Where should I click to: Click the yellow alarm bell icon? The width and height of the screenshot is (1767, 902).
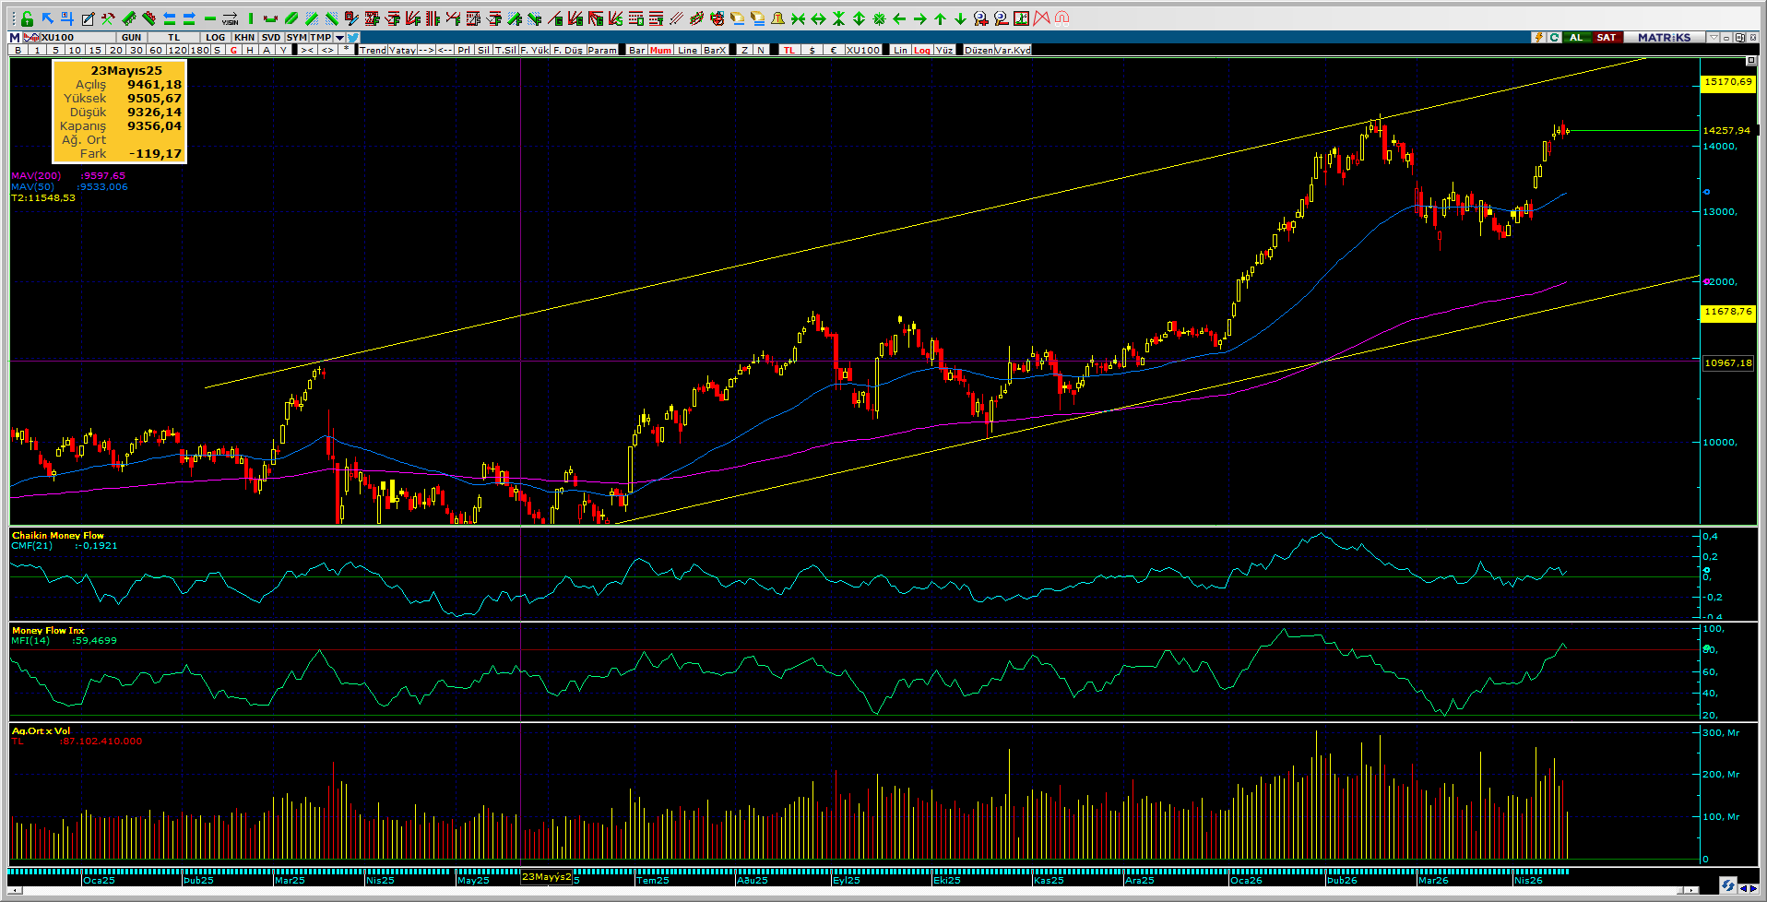[x=777, y=18]
